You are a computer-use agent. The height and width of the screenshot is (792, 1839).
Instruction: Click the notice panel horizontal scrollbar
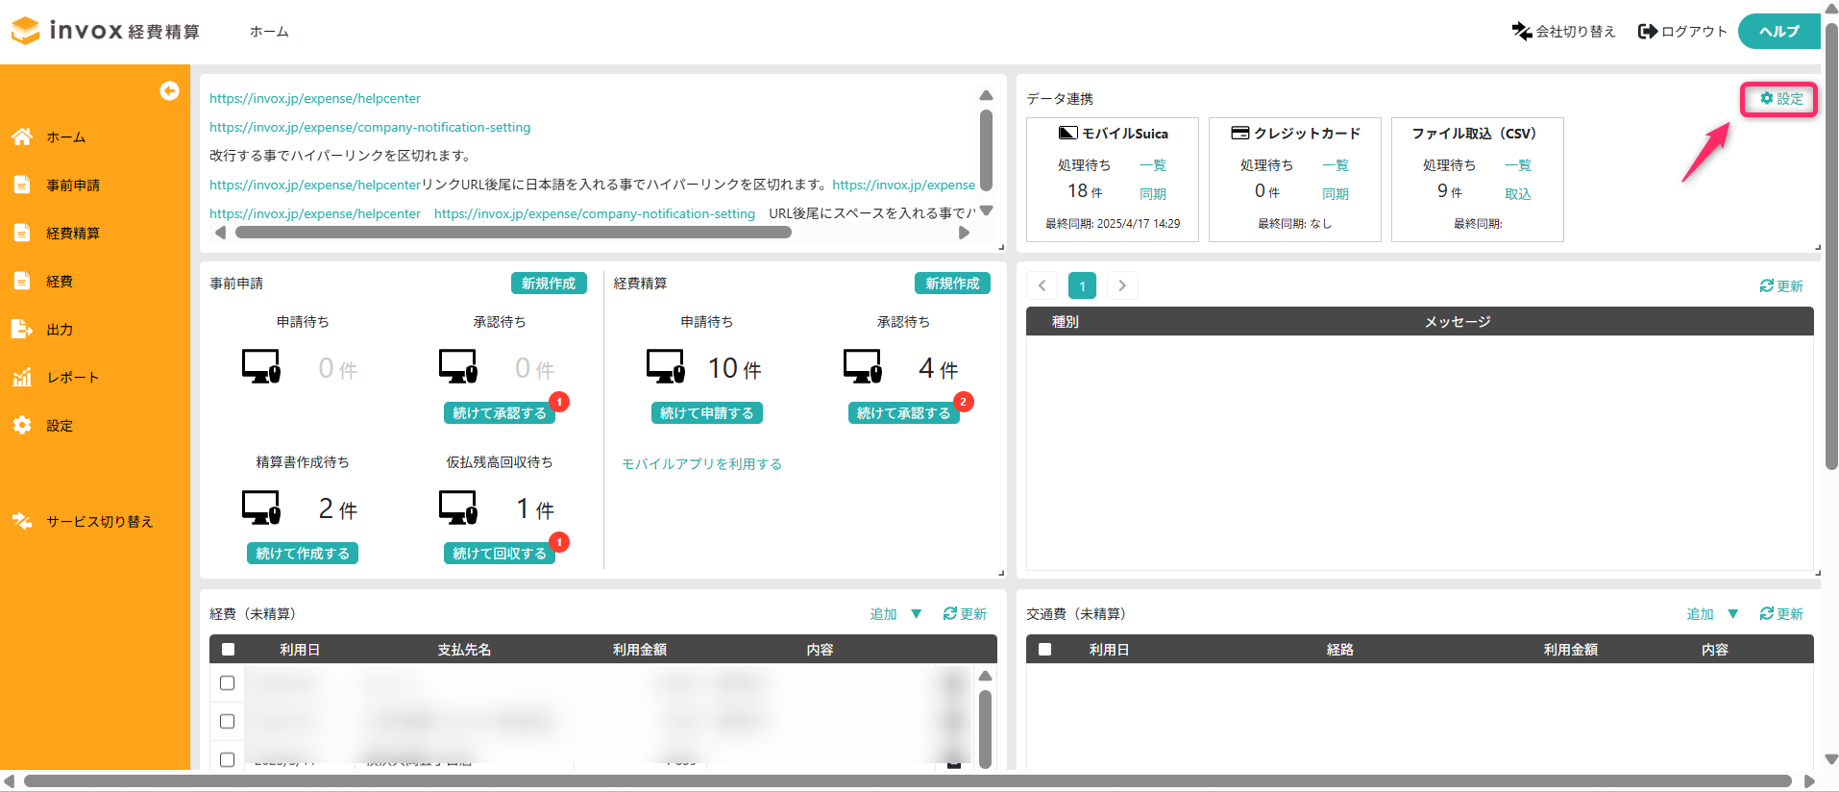click(513, 233)
